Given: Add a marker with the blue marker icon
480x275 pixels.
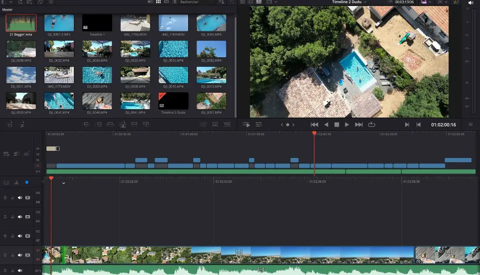Looking at the screenshot, I should [x=27, y=182].
